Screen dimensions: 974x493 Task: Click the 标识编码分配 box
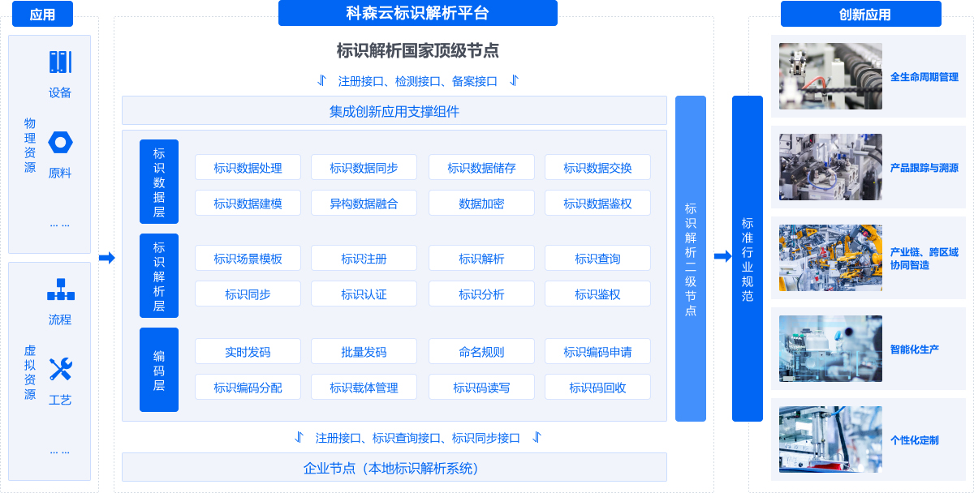click(x=248, y=388)
